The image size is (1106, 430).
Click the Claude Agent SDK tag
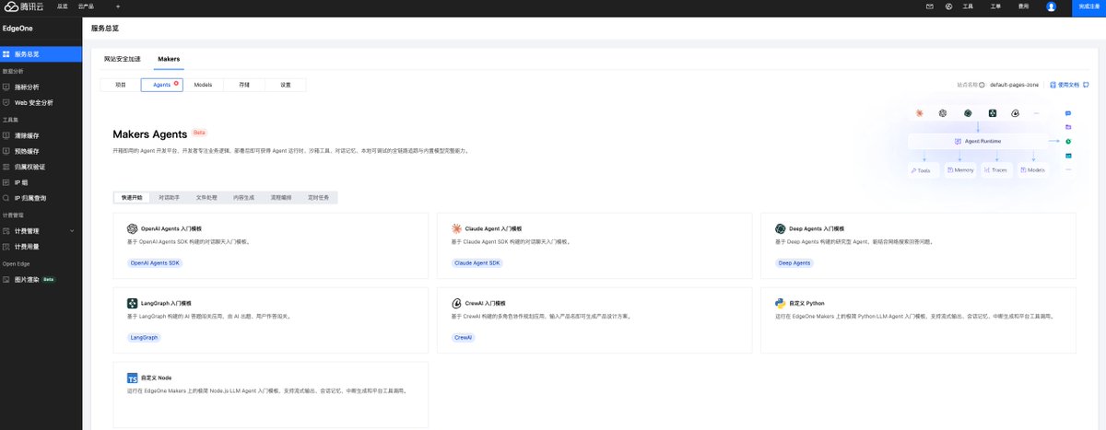[477, 262]
